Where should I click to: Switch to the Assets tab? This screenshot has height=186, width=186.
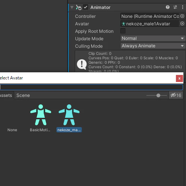click(6, 95)
